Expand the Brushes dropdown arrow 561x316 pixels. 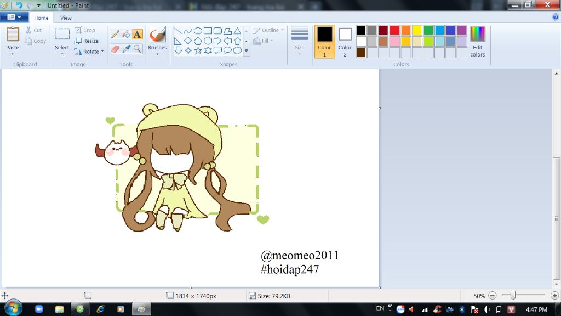[157, 54]
